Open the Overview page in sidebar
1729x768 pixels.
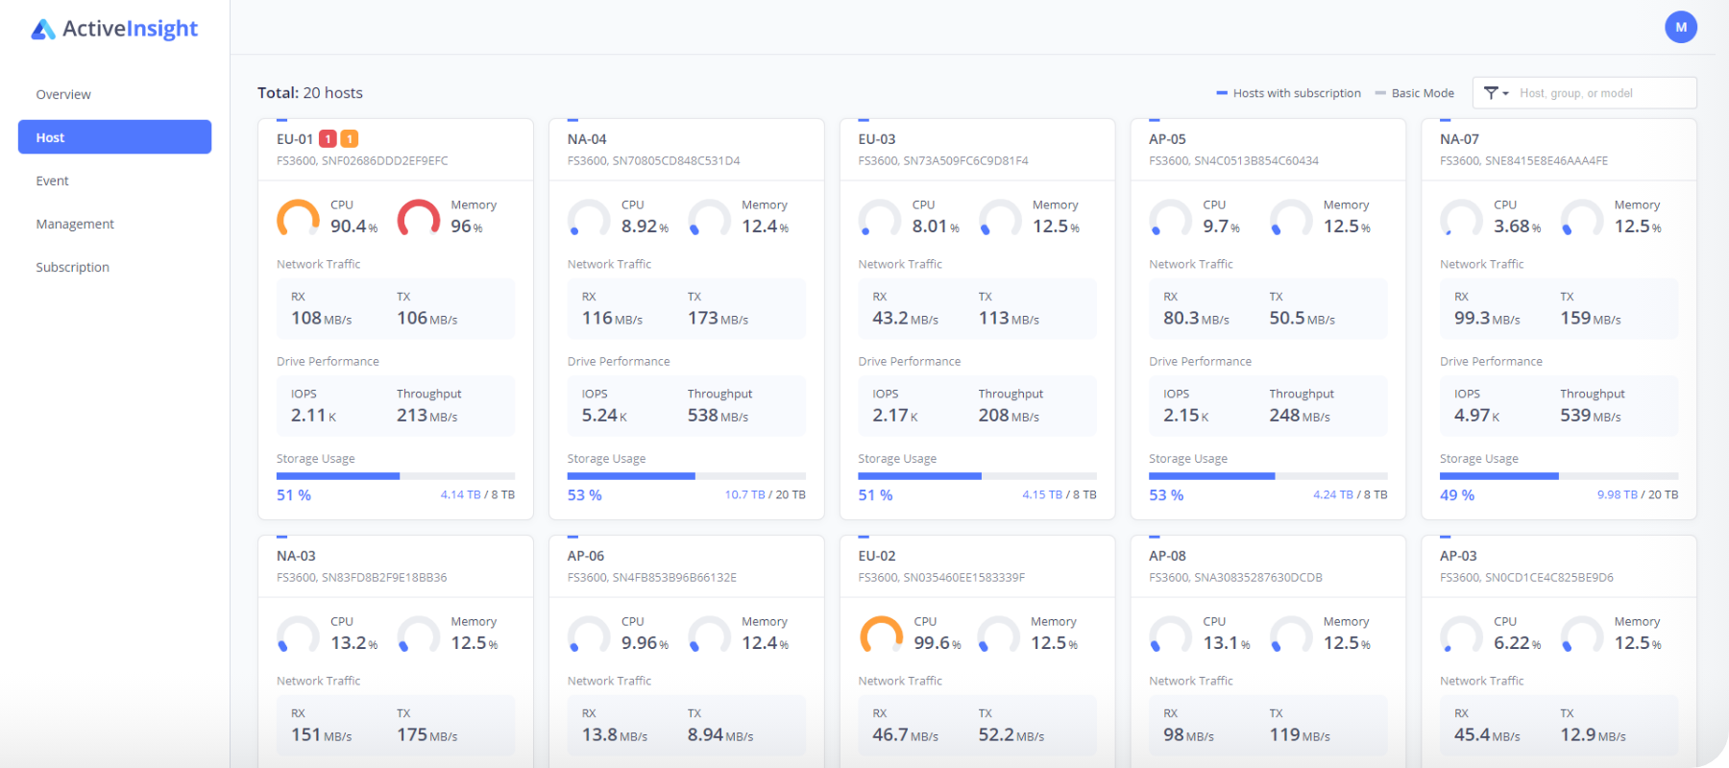63,94
